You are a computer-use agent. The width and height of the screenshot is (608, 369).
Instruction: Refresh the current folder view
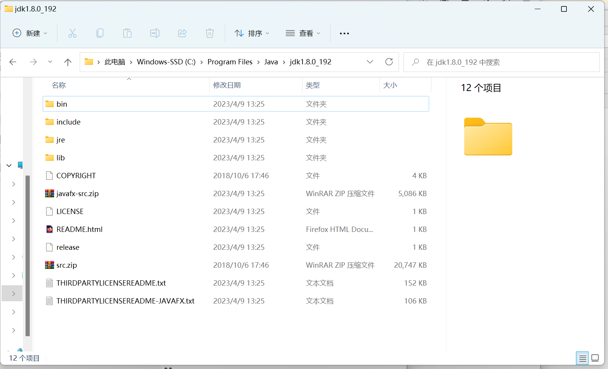(389, 62)
